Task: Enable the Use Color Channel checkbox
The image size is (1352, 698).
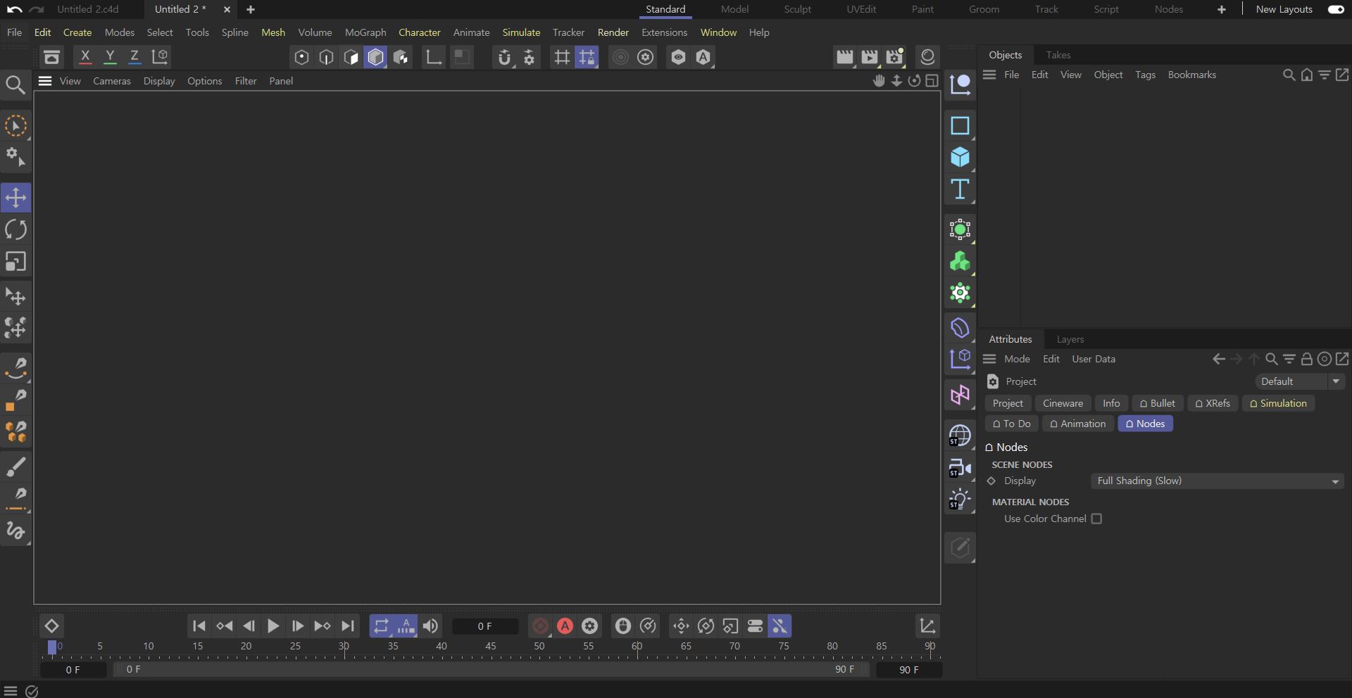Action: pyautogui.click(x=1096, y=519)
